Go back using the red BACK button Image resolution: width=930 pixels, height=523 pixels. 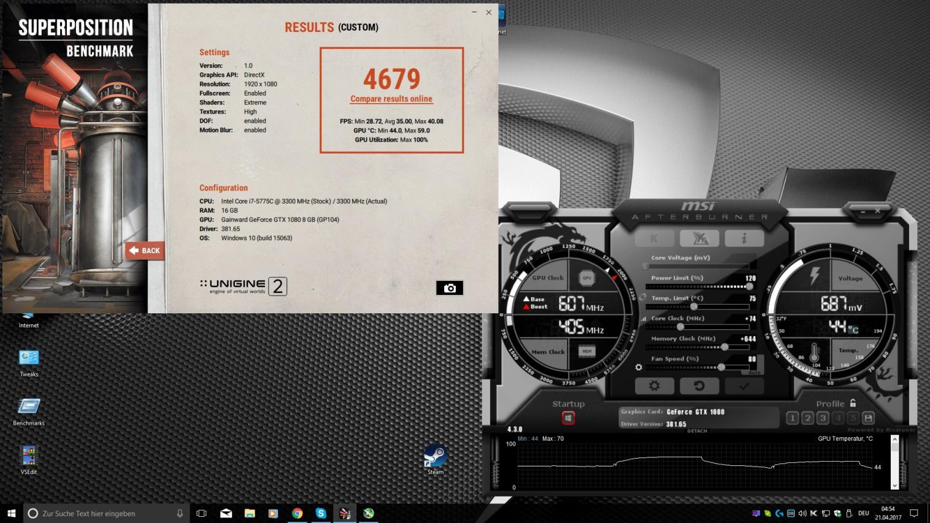(x=145, y=250)
